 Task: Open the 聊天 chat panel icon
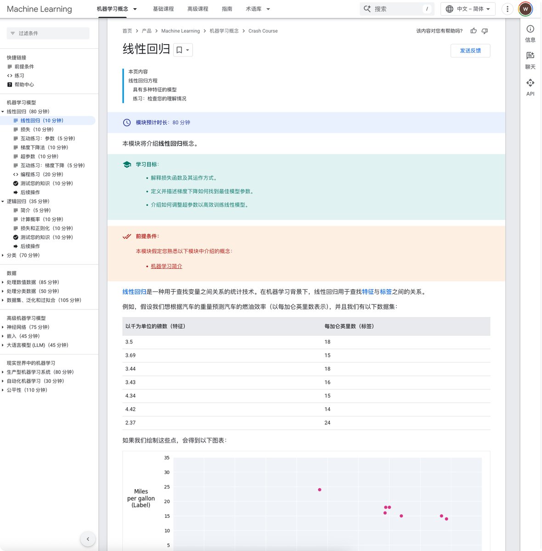coord(530,56)
